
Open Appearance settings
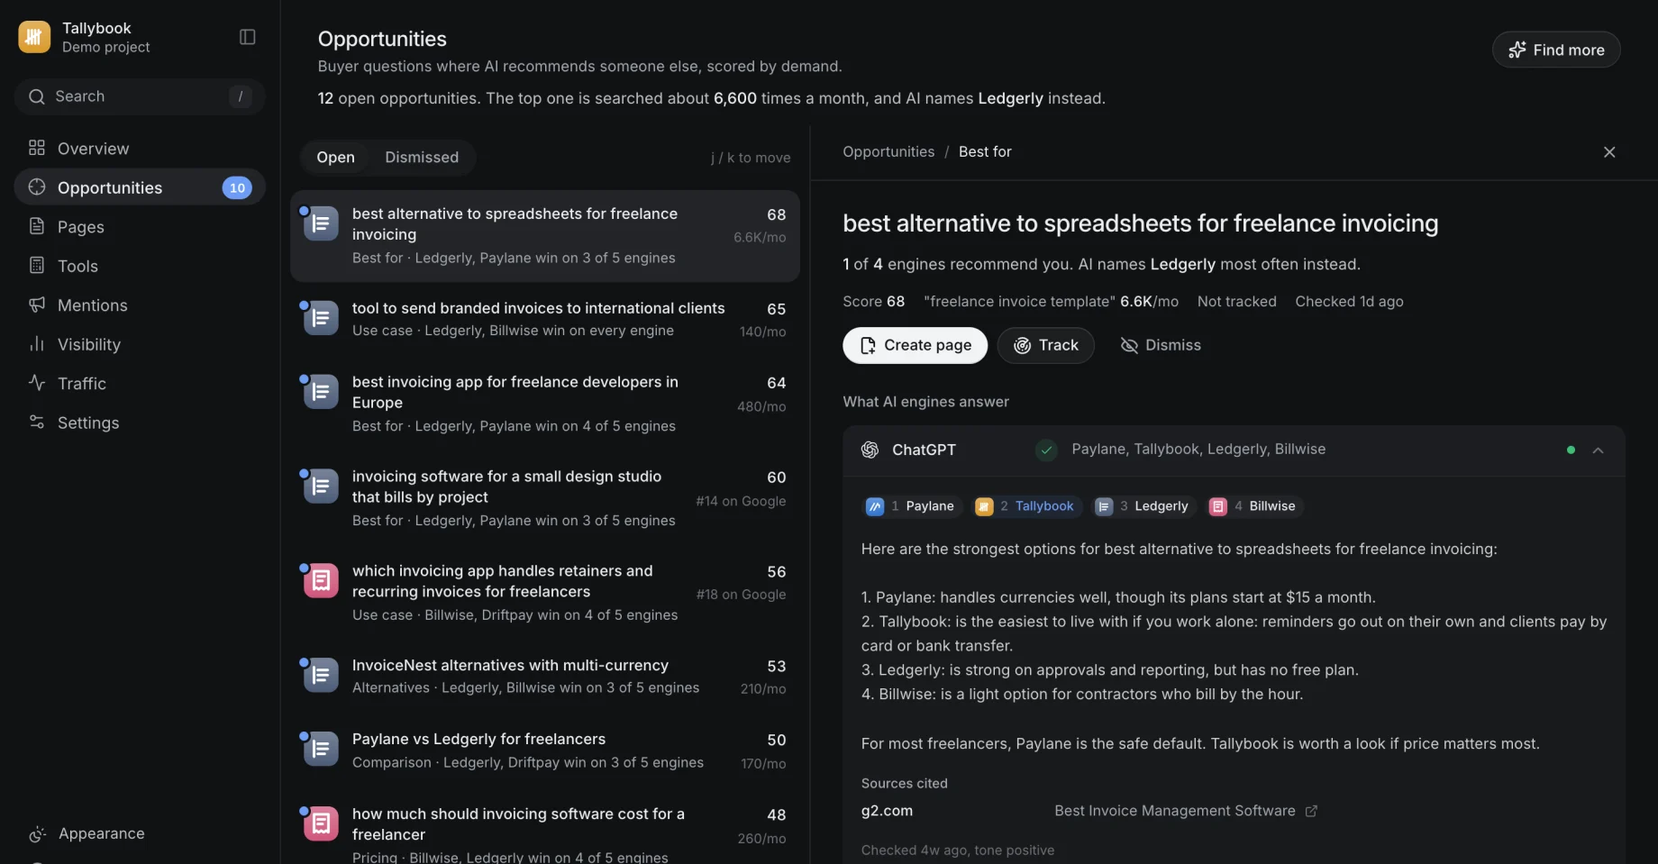(x=140, y=833)
